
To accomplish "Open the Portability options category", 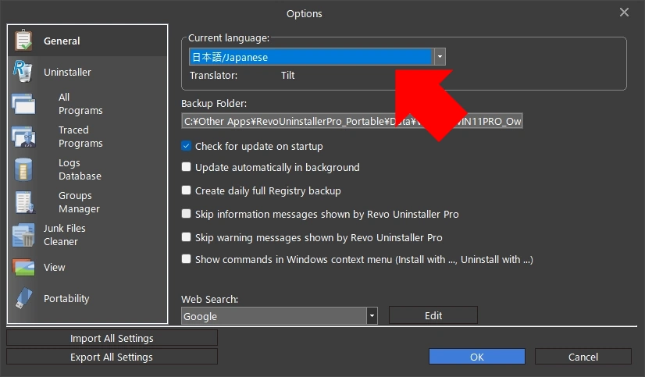I will [87, 298].
